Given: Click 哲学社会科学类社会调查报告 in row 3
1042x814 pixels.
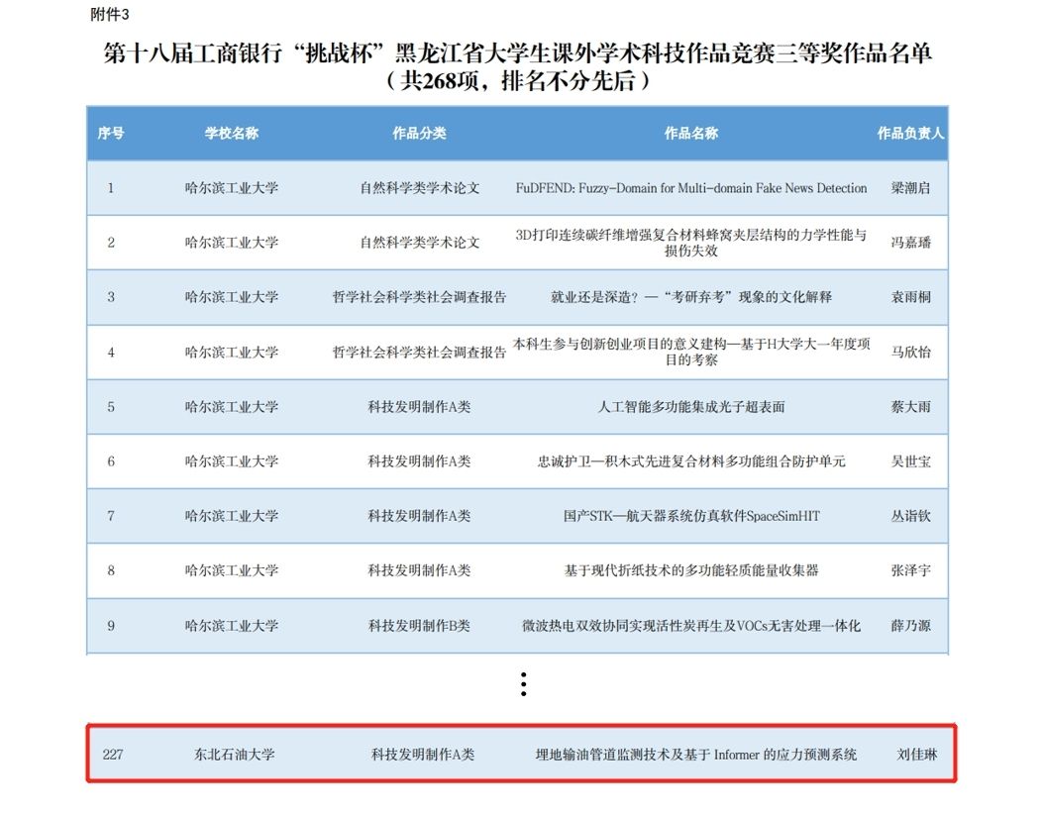Looking at the screenshot, I should tap(419, 297).
